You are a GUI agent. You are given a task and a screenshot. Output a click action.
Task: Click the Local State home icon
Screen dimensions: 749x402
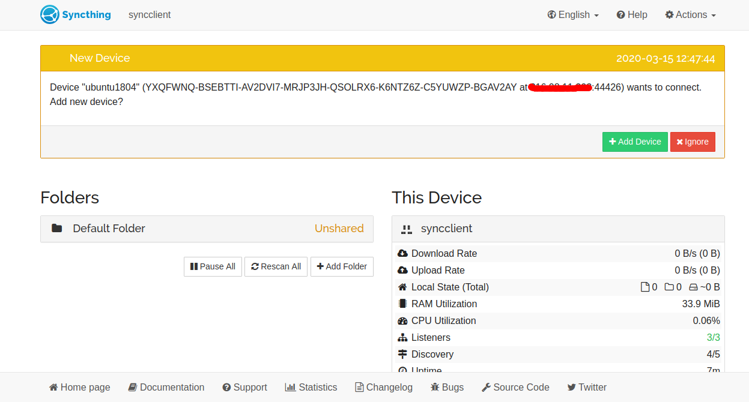(x=402, y=287)
